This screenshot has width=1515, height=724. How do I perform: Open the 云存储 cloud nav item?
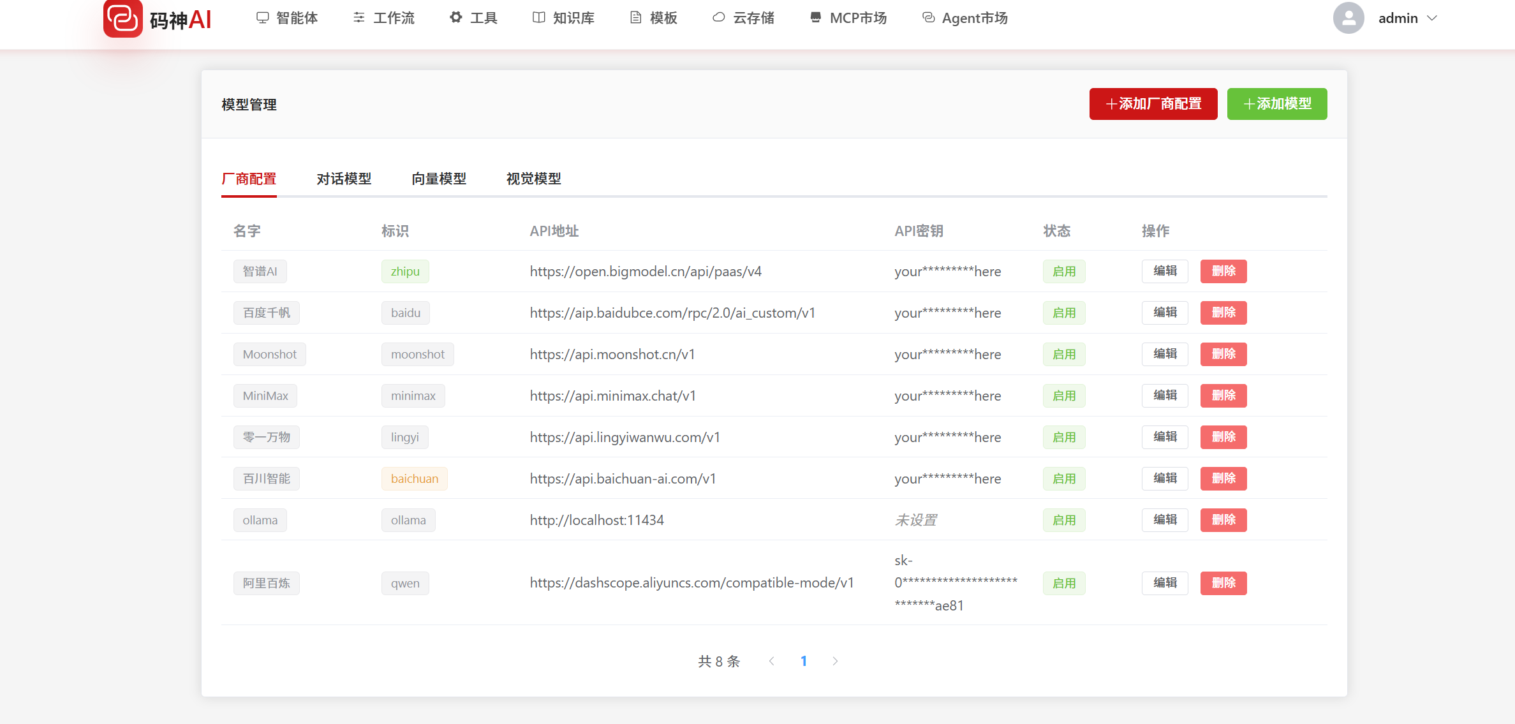pyautogui.click(x=743, y=18)
